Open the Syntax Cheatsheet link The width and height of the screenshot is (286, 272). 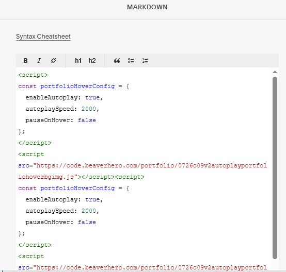43,37
